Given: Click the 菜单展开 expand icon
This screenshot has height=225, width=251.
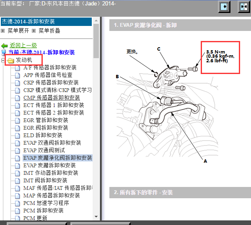Looking at the screenshot, I should pos(3,31).
